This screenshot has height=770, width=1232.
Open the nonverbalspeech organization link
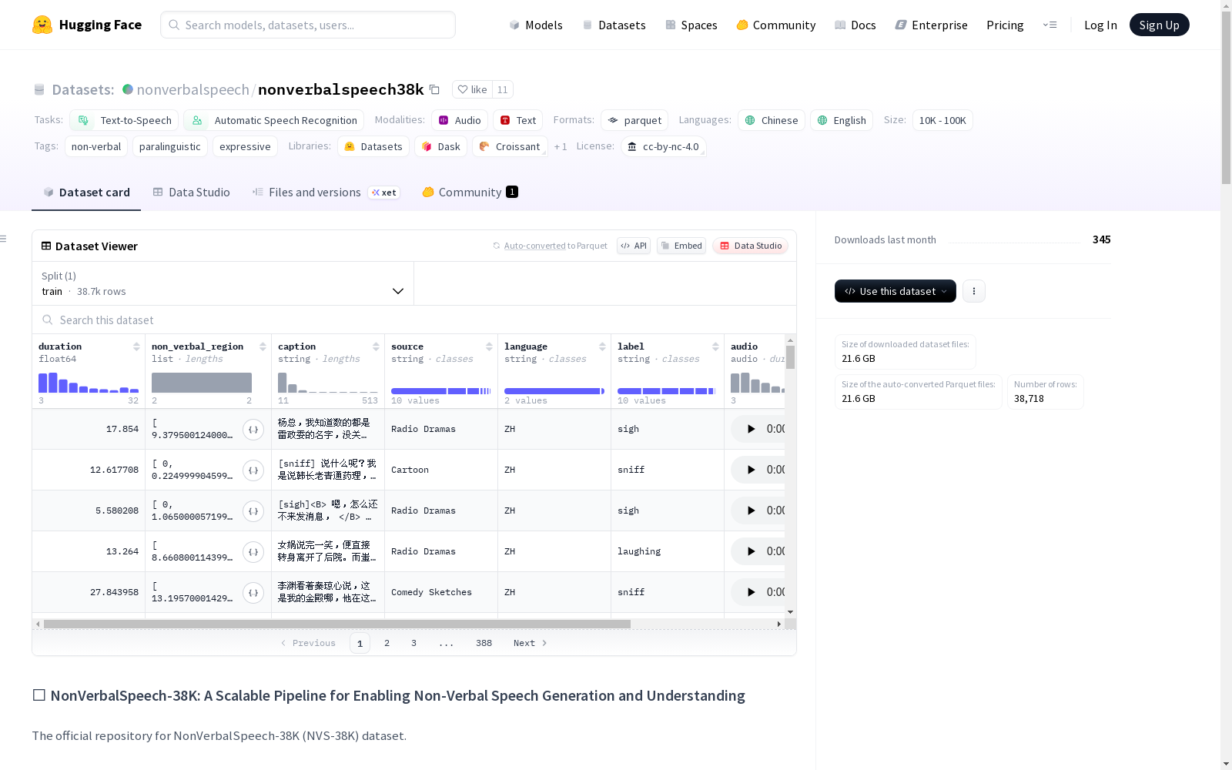pos(192,89)
